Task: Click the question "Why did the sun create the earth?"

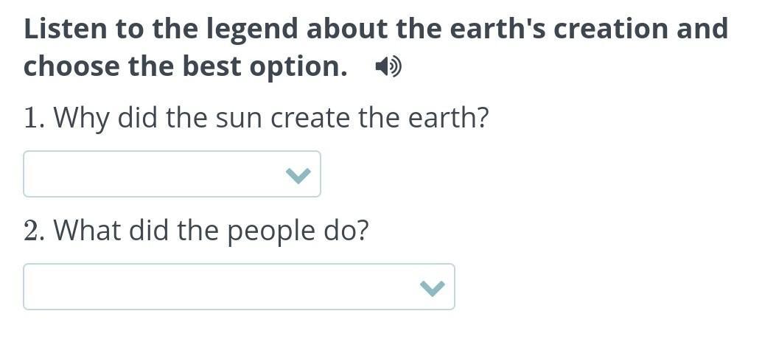Action: tap(256, 118)
